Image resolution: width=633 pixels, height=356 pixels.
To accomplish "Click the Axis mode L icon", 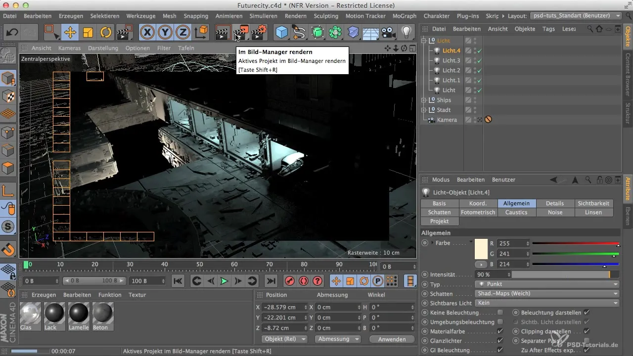I will coord(8,190).
